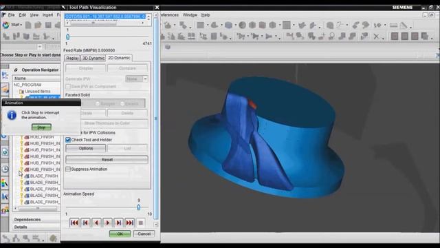Image resolution: width=440 pixels, height=248 pixels.
Task: Click the scroll-down arrow at dialog bottom right
Action: 156,225
